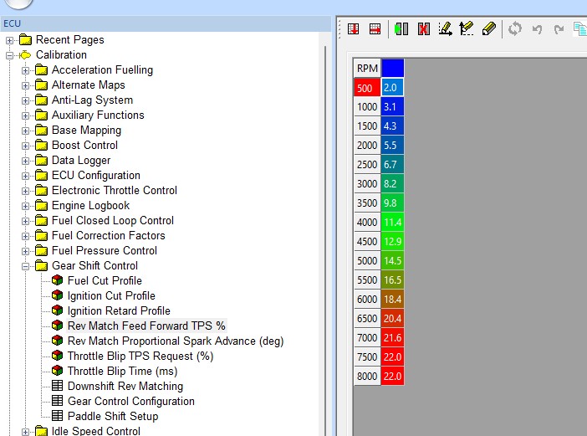Click the green add column icon
The height and width of the screenshot is (436, 587).
coord(401,28)
